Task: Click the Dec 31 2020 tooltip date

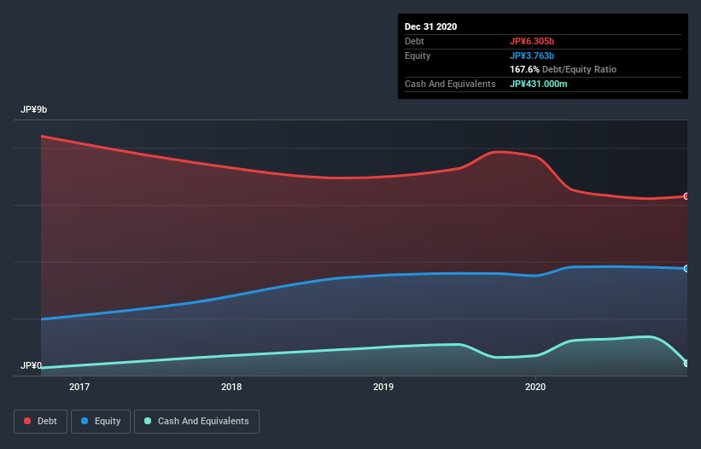Action: tap(430, 26)
